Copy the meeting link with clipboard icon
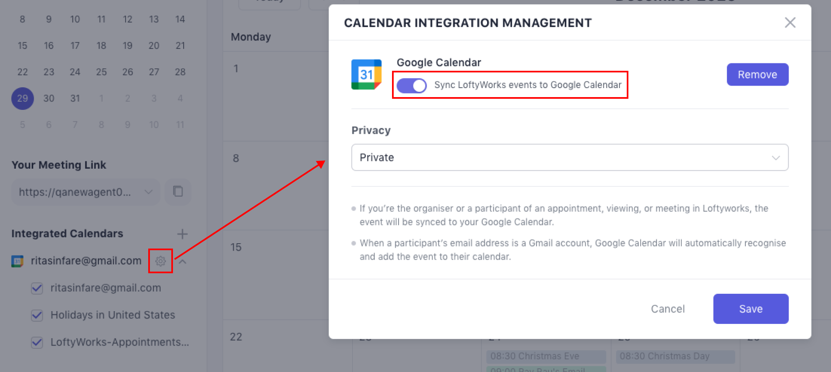Screen dimensions: 831x372 point(178,191)
